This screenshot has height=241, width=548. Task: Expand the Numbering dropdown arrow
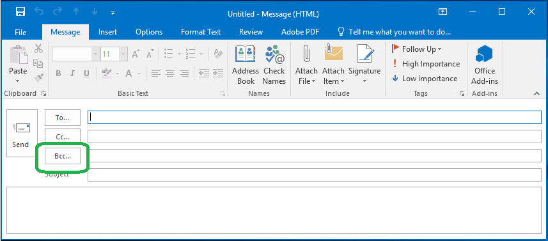pos(201,54)
